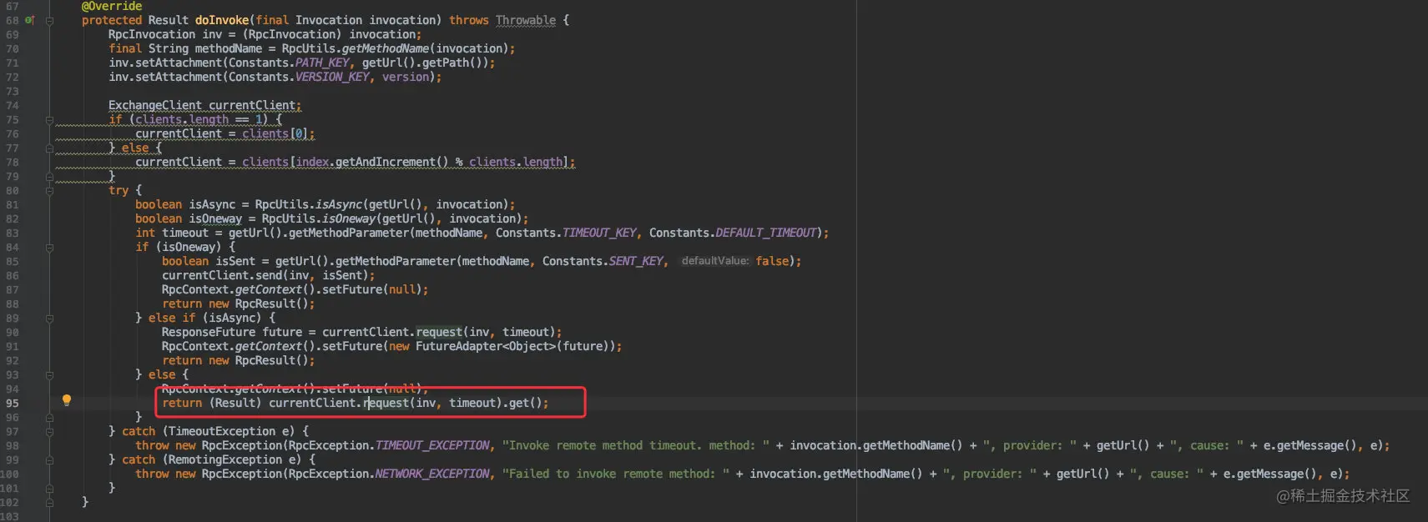This screenshot has height=522, width=1428.
Task: Fold the if (isOneway) block on line 84
Action: click(49, 247)
